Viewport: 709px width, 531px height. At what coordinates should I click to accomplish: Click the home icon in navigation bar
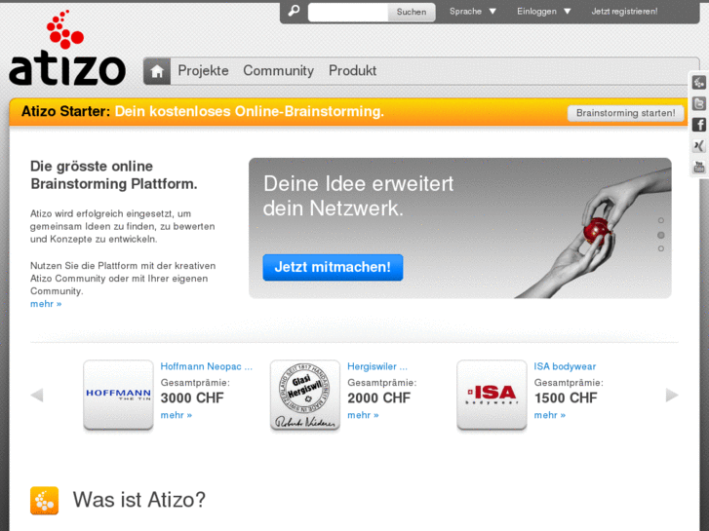(157, 71)
